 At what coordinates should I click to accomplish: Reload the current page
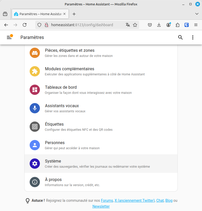(x=25, y=25)
